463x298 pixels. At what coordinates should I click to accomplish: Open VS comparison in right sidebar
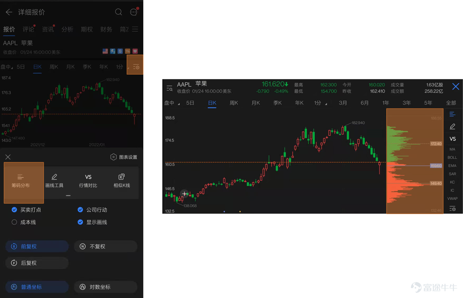click(453, 139)
